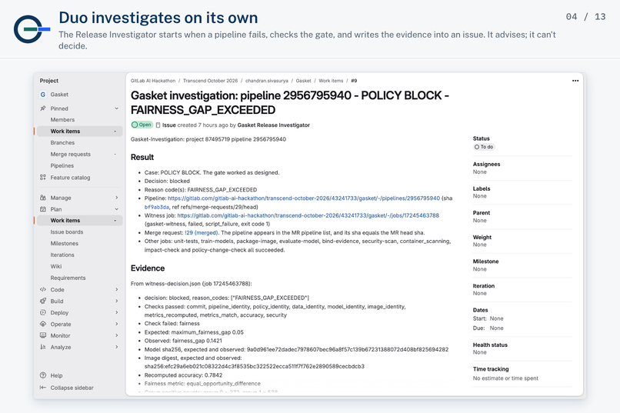Go to Transcend October 2026 breadcrumb
Viewport: 620px width, 413px height.
210,81
